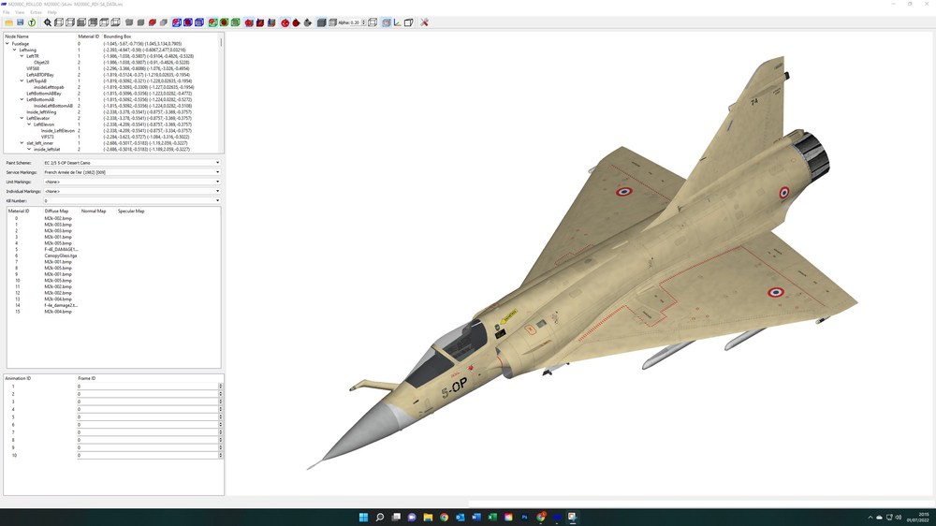The image size is (936, 526).
Task: Open the Extras menu
Action: (x=36, y=12)
